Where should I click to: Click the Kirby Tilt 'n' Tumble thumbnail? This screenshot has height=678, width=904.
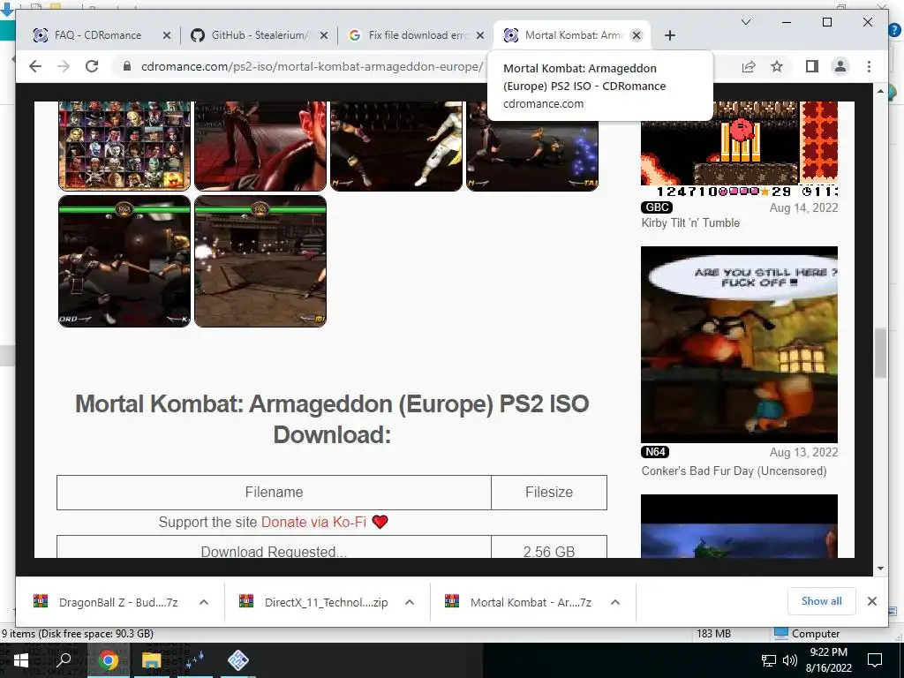[x=739, y=150]
